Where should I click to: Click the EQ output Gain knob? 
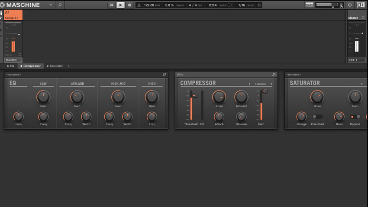point(18,116)
